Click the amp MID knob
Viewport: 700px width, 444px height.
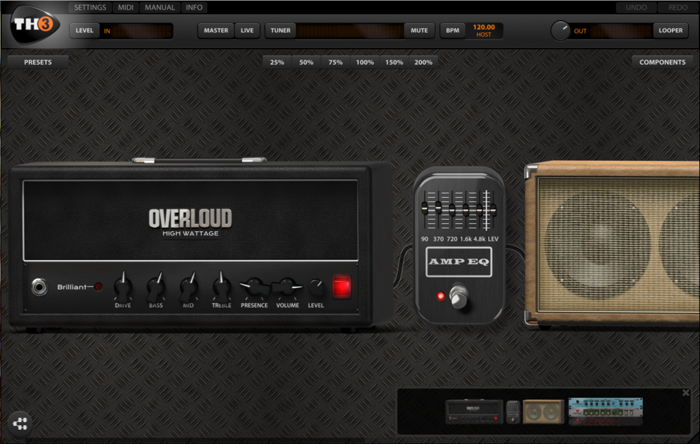pyautogui.click(x=189, y=287)
